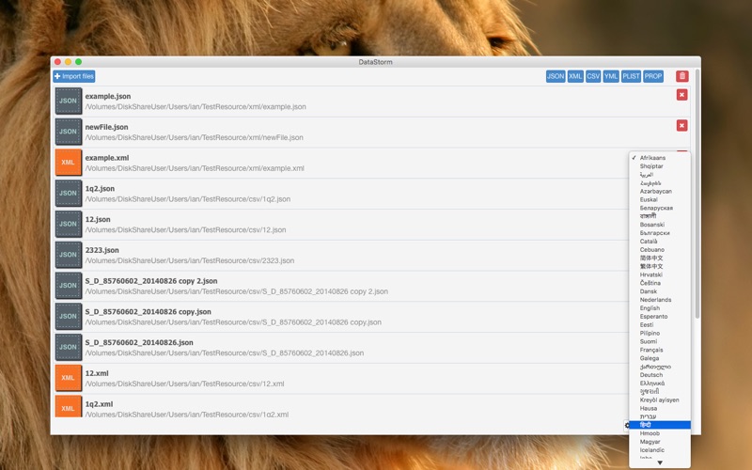
Task: Choose Français in language menu
Action: [660, 350]
